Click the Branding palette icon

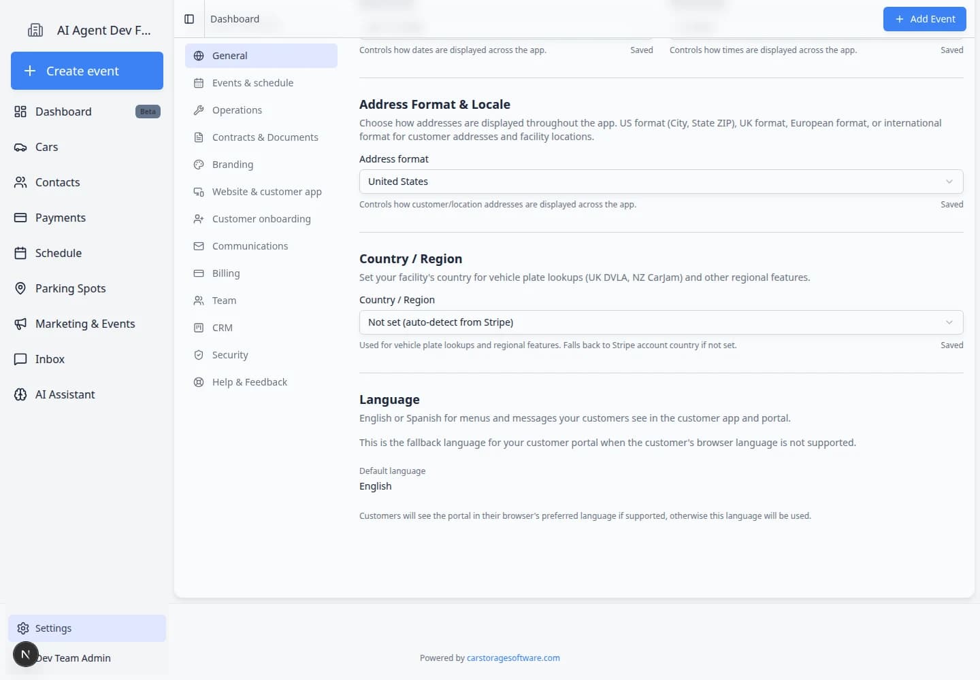[199, 165]
